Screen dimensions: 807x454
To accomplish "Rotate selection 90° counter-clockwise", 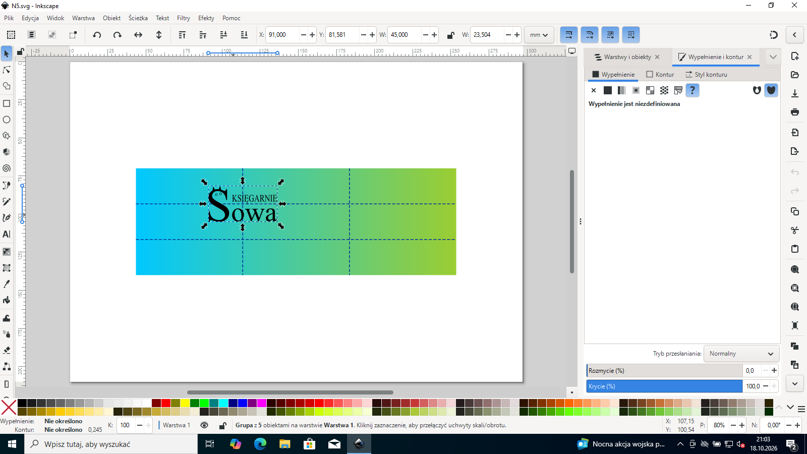I will 97,35.
